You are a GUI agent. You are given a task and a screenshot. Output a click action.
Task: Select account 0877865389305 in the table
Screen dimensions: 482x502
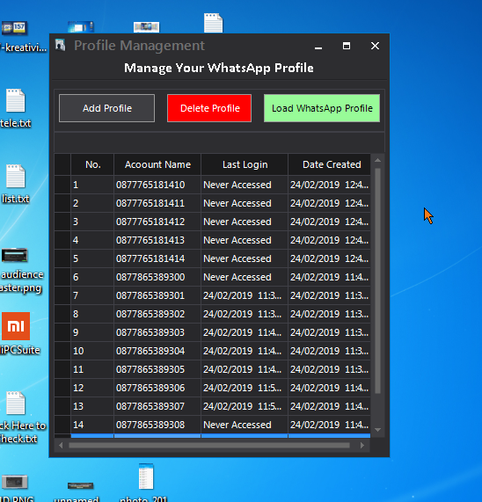[x=157, y=369]
